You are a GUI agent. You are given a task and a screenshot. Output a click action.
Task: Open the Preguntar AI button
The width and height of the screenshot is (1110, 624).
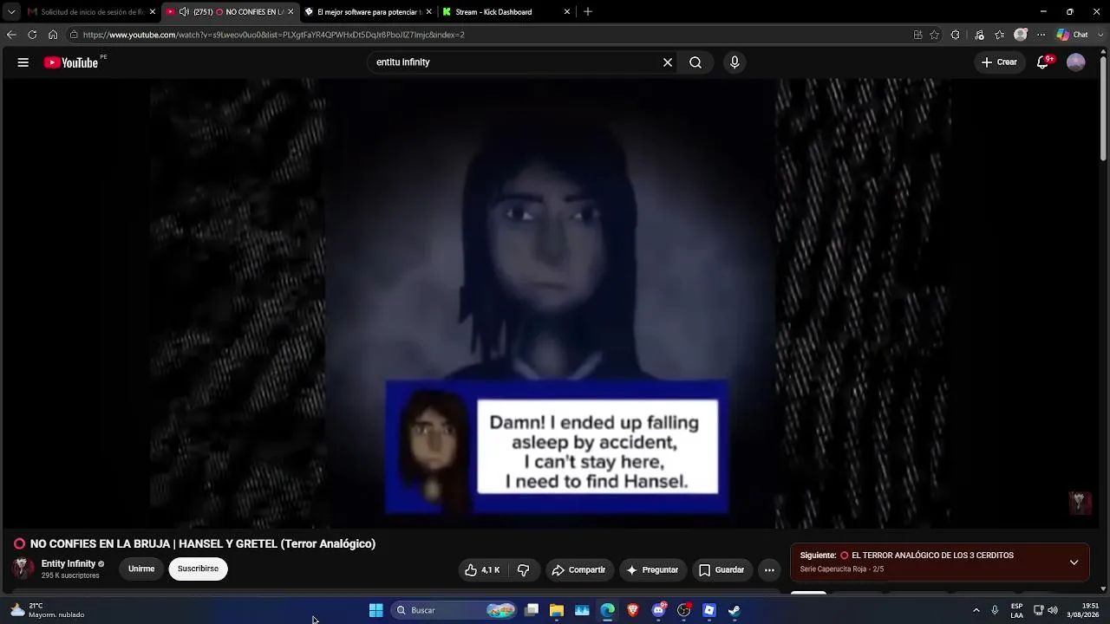652,570
